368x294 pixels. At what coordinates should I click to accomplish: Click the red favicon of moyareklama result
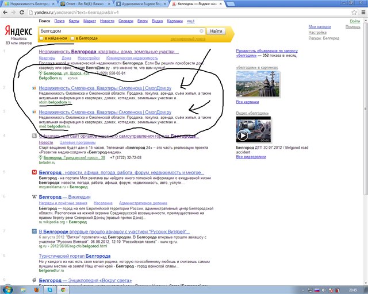34,172
